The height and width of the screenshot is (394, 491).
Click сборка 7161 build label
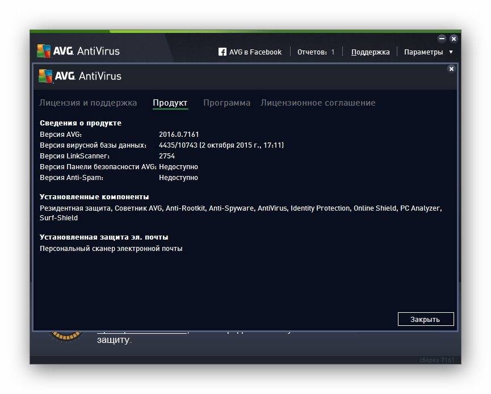pos(437,360)
